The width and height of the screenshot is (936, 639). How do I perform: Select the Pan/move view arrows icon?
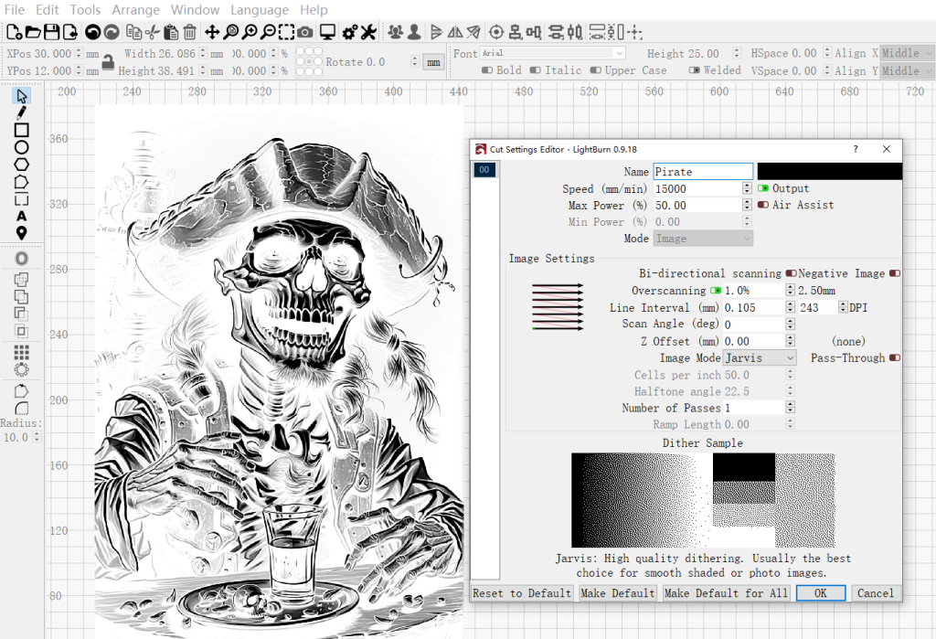(x=212, y=32)
